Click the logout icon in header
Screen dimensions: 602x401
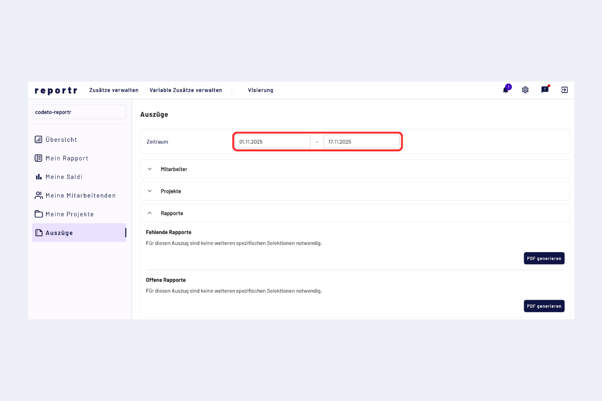(564, 90)
